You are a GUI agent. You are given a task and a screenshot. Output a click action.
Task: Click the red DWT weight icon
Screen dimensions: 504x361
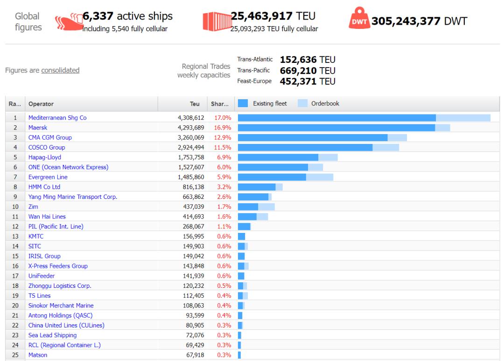(358, 21)
